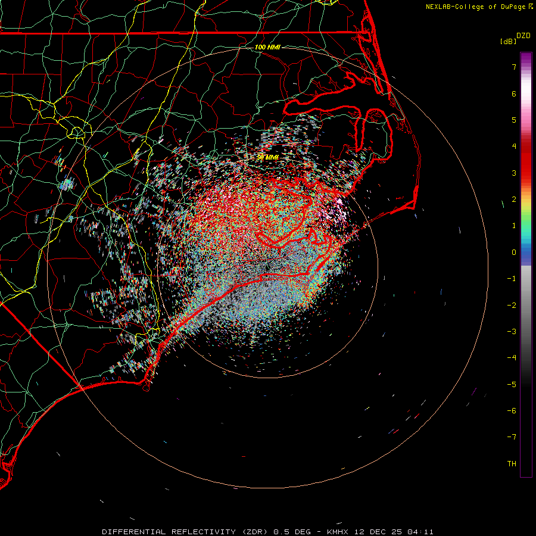Click the 4 dB value on color scale
The width and height of the screenshot is (536, 536).
pyautogui.click(x=514, y=147)
